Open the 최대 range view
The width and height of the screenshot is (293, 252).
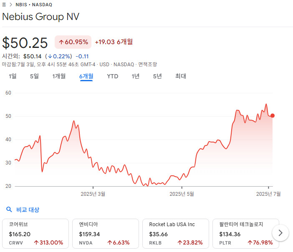click(x=180, y=76)
